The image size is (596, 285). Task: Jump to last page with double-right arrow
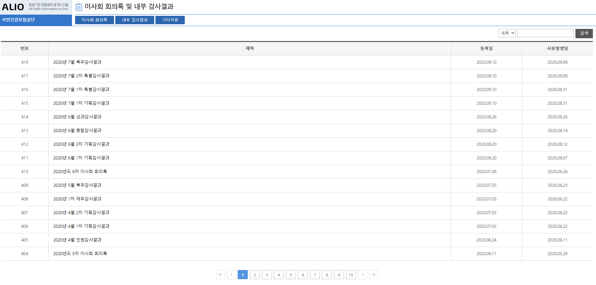pos(373,275)
